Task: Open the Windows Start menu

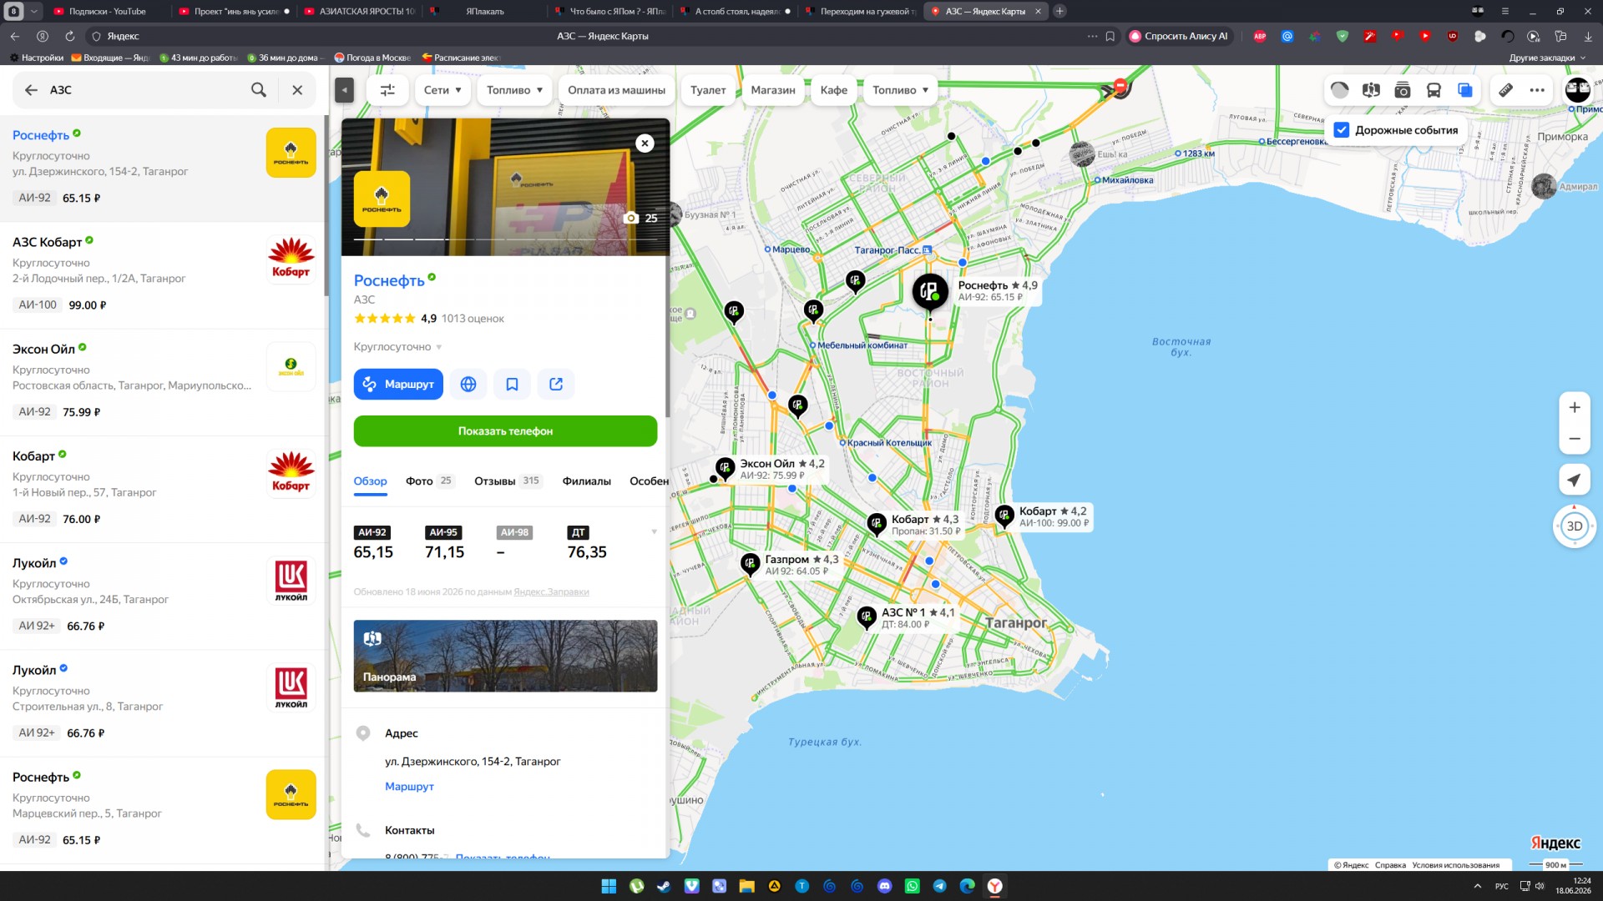Action: pos(609,886)
